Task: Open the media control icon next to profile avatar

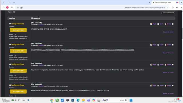Action: pos(12,7)
